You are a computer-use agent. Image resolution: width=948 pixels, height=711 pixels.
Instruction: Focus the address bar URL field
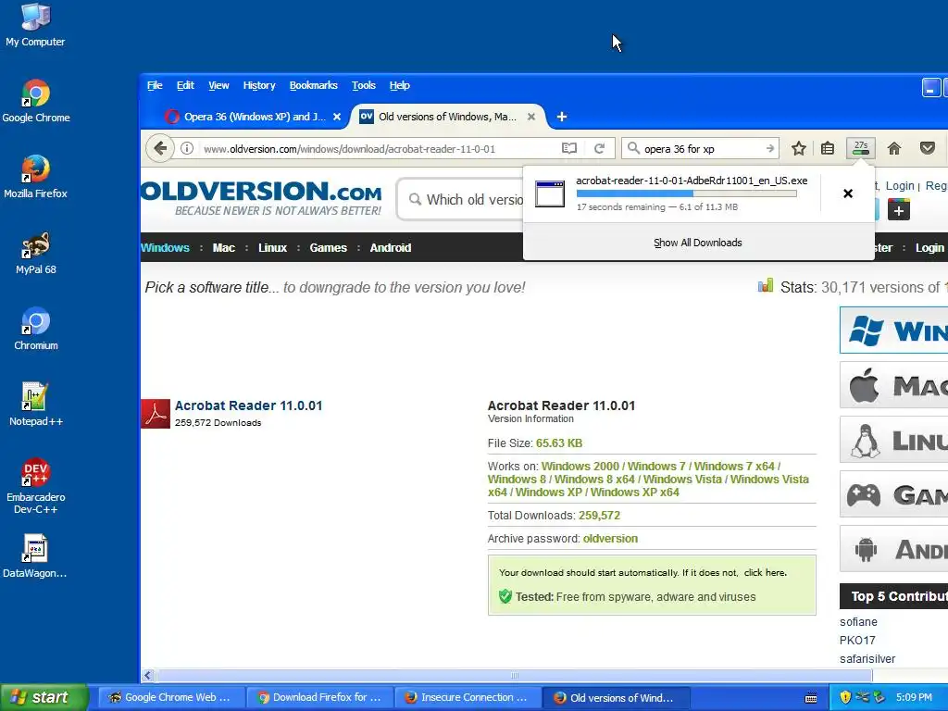point(379,149)
